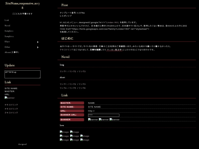The width and height of the screenshot is (199, 149).
Task: Click リンク3 under short section
Action: [82, 84]
